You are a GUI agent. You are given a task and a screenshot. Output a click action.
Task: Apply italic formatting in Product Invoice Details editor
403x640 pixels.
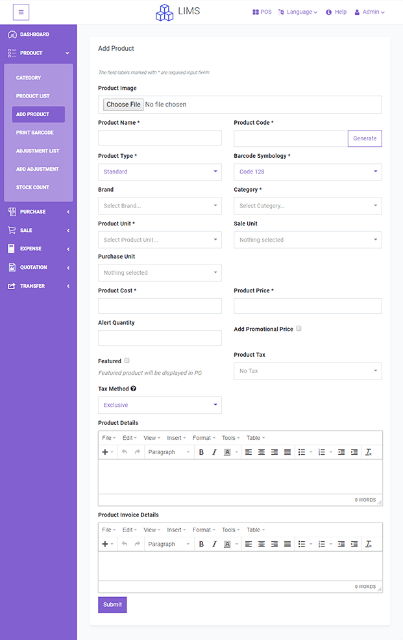tap(214, 543)
